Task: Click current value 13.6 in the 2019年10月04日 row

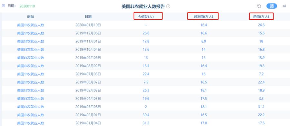Action: 146,49
